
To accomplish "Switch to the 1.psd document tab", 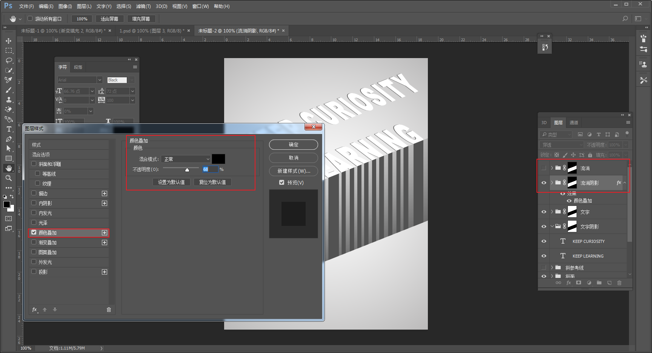I will click(x=151, y=31).
